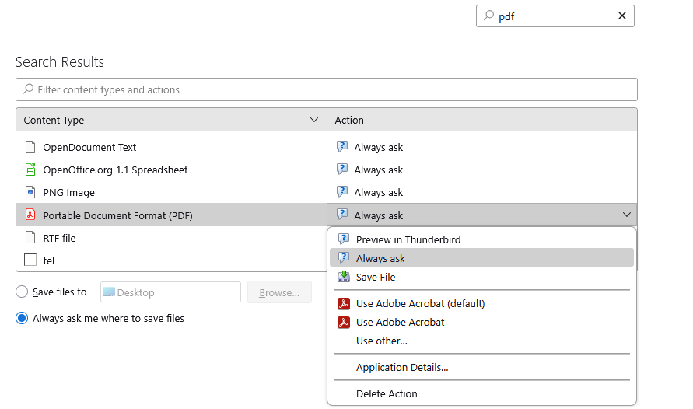
Task: Click the Preview in Thunderbird icon
Action: pyautogui.click(x=344, y=239)
